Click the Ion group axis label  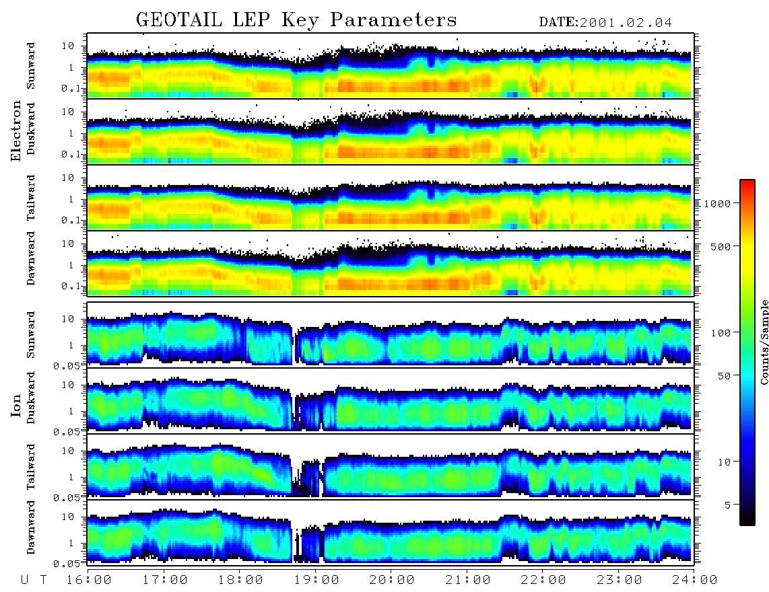point(16,406)
